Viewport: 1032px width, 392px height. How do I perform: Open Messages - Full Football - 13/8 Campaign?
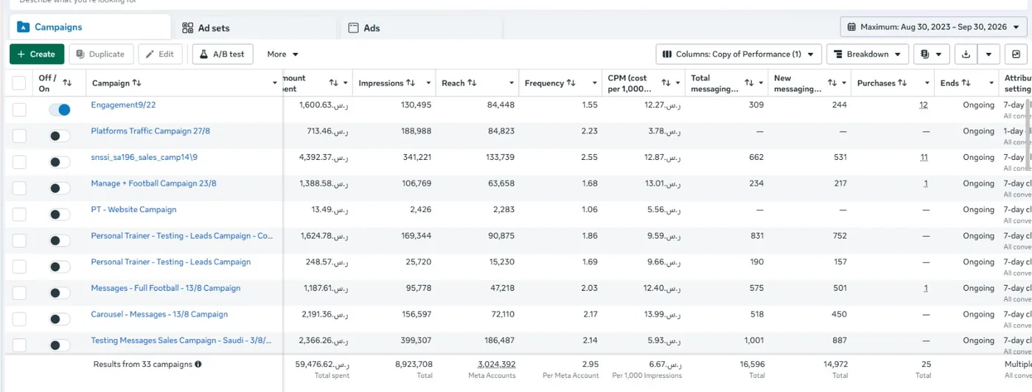click(165, 288)
